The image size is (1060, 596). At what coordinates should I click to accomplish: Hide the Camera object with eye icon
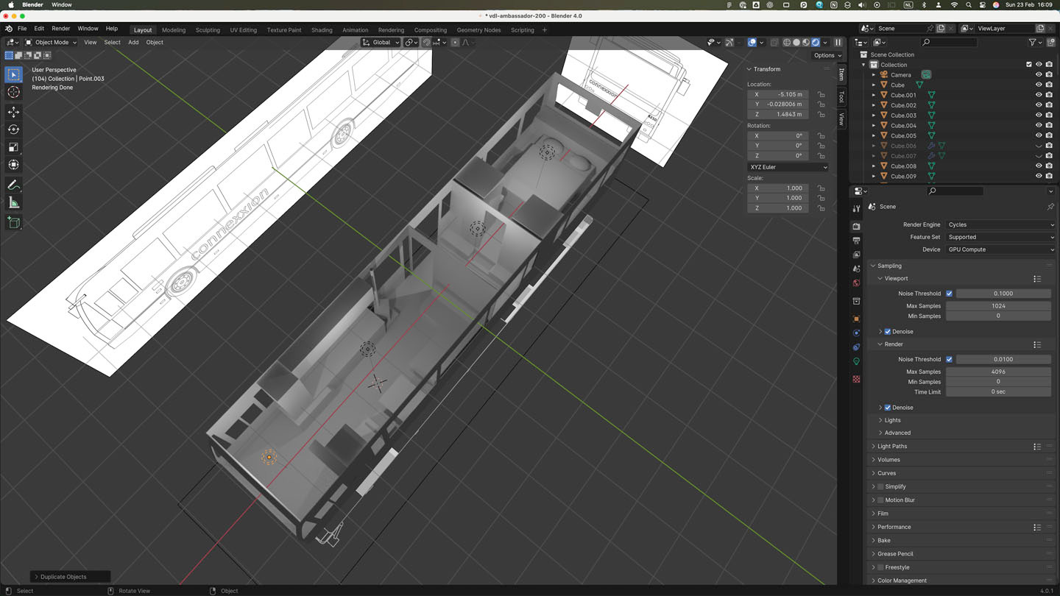1039,75
